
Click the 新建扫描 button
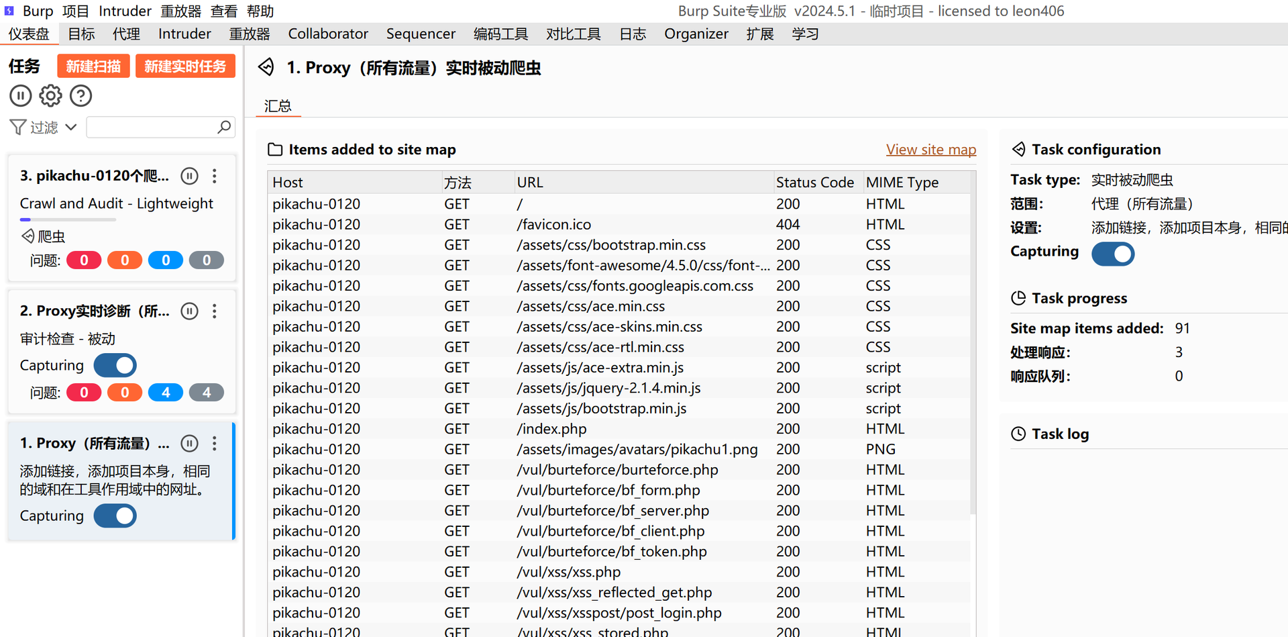(93, 66)
